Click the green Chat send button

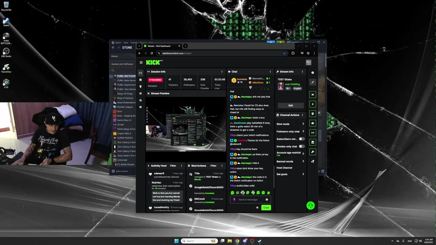266,208
